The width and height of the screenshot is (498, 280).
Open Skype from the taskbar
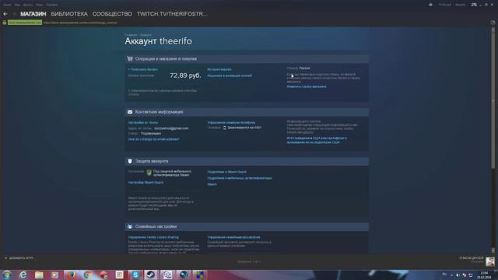(x=135, y=275)
